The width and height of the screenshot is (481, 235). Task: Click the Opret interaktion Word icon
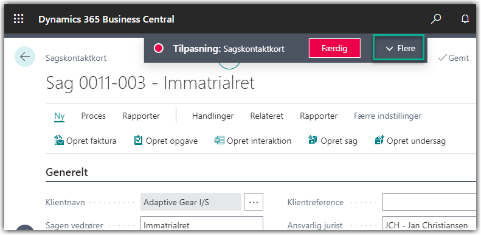tap(220, 141)
